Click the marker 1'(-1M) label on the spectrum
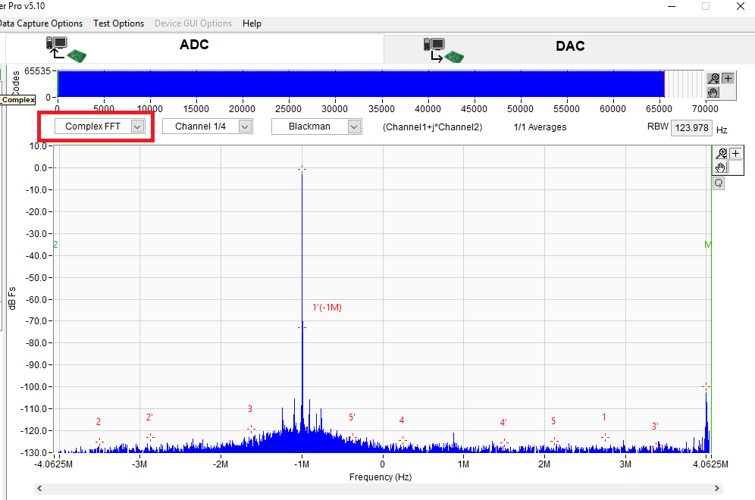Image resolution: width=755 pixels, height=500 pixels. [x=326, y=308]
